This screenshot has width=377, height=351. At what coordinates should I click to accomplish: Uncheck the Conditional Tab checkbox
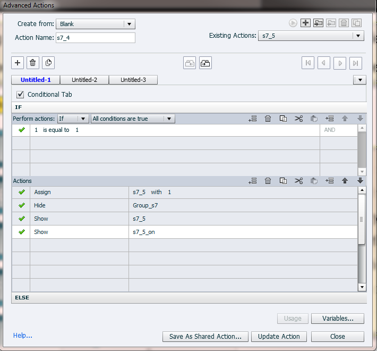20,94
